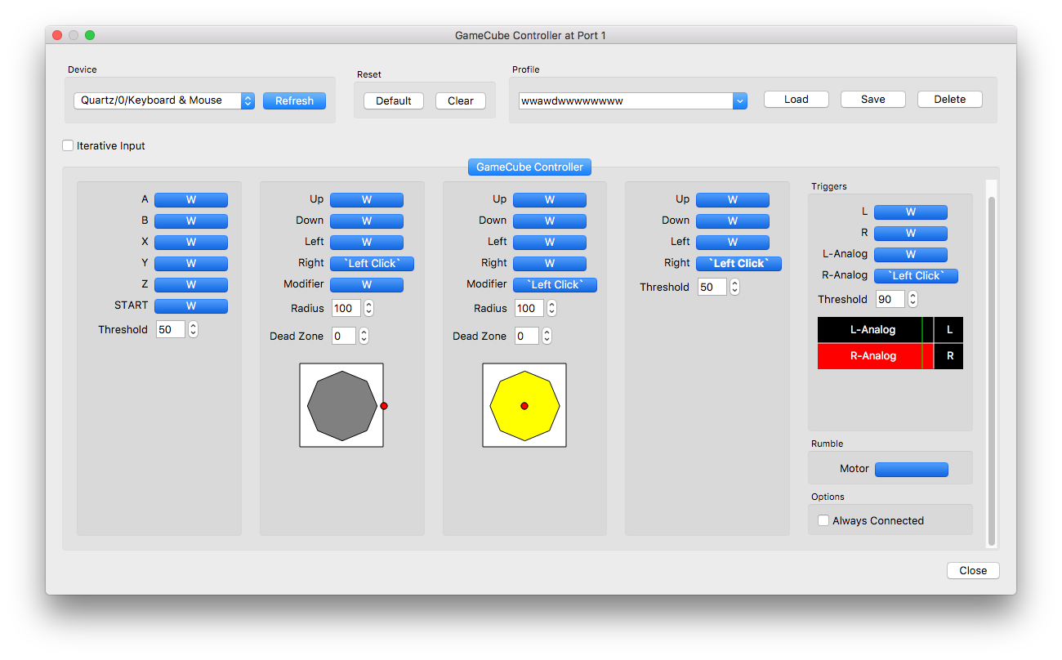Screen dimensions: 1062x660
Task: Click Radius field in yellow octagon group
Action: pos(529,308)
